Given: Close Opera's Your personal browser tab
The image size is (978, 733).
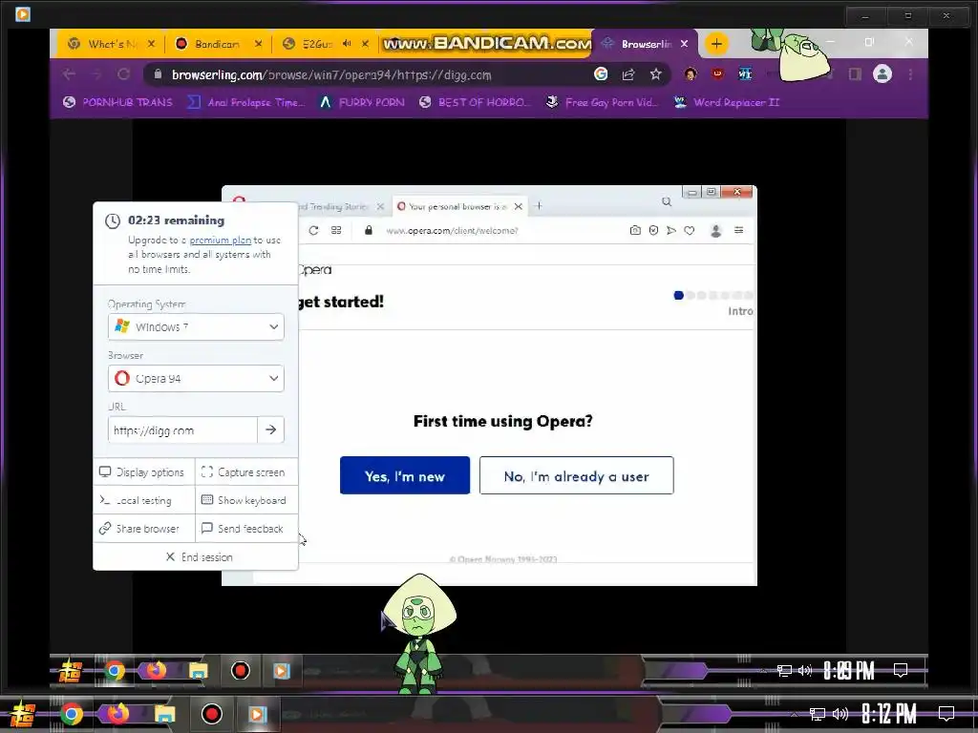Looking at the screenshot, I should point(519,206).
